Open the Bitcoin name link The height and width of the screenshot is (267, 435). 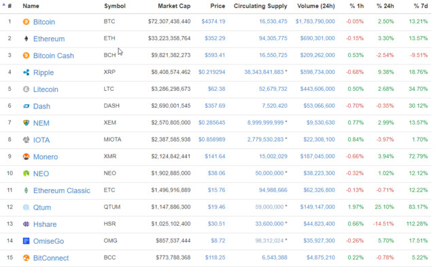tap(44, 22)
